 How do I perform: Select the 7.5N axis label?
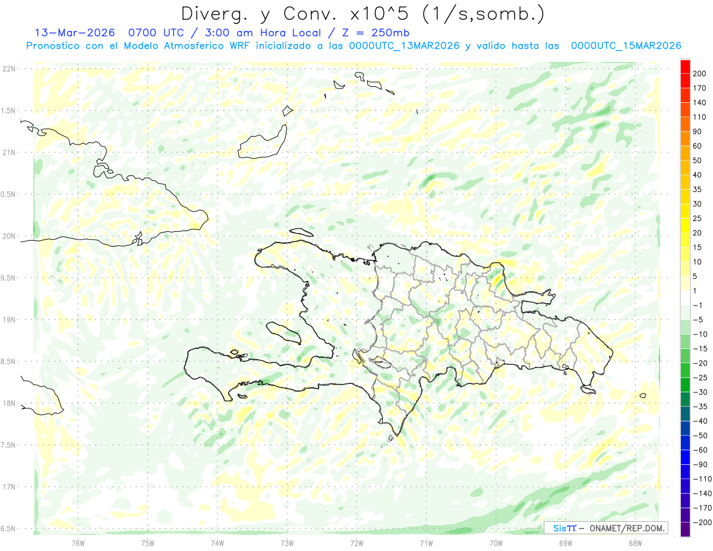point(8,445)
